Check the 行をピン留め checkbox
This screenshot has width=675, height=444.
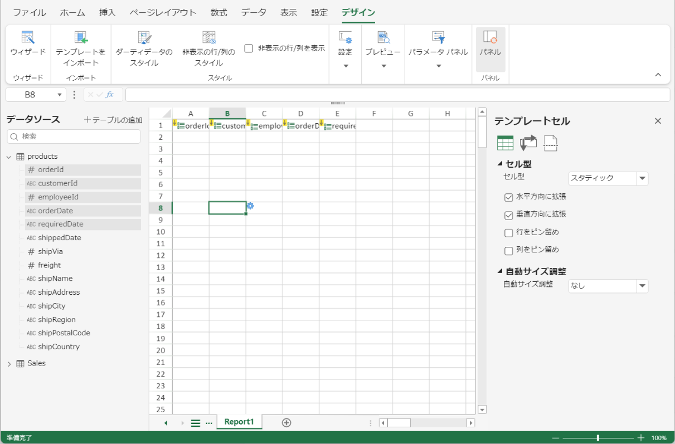coord(508,233)
